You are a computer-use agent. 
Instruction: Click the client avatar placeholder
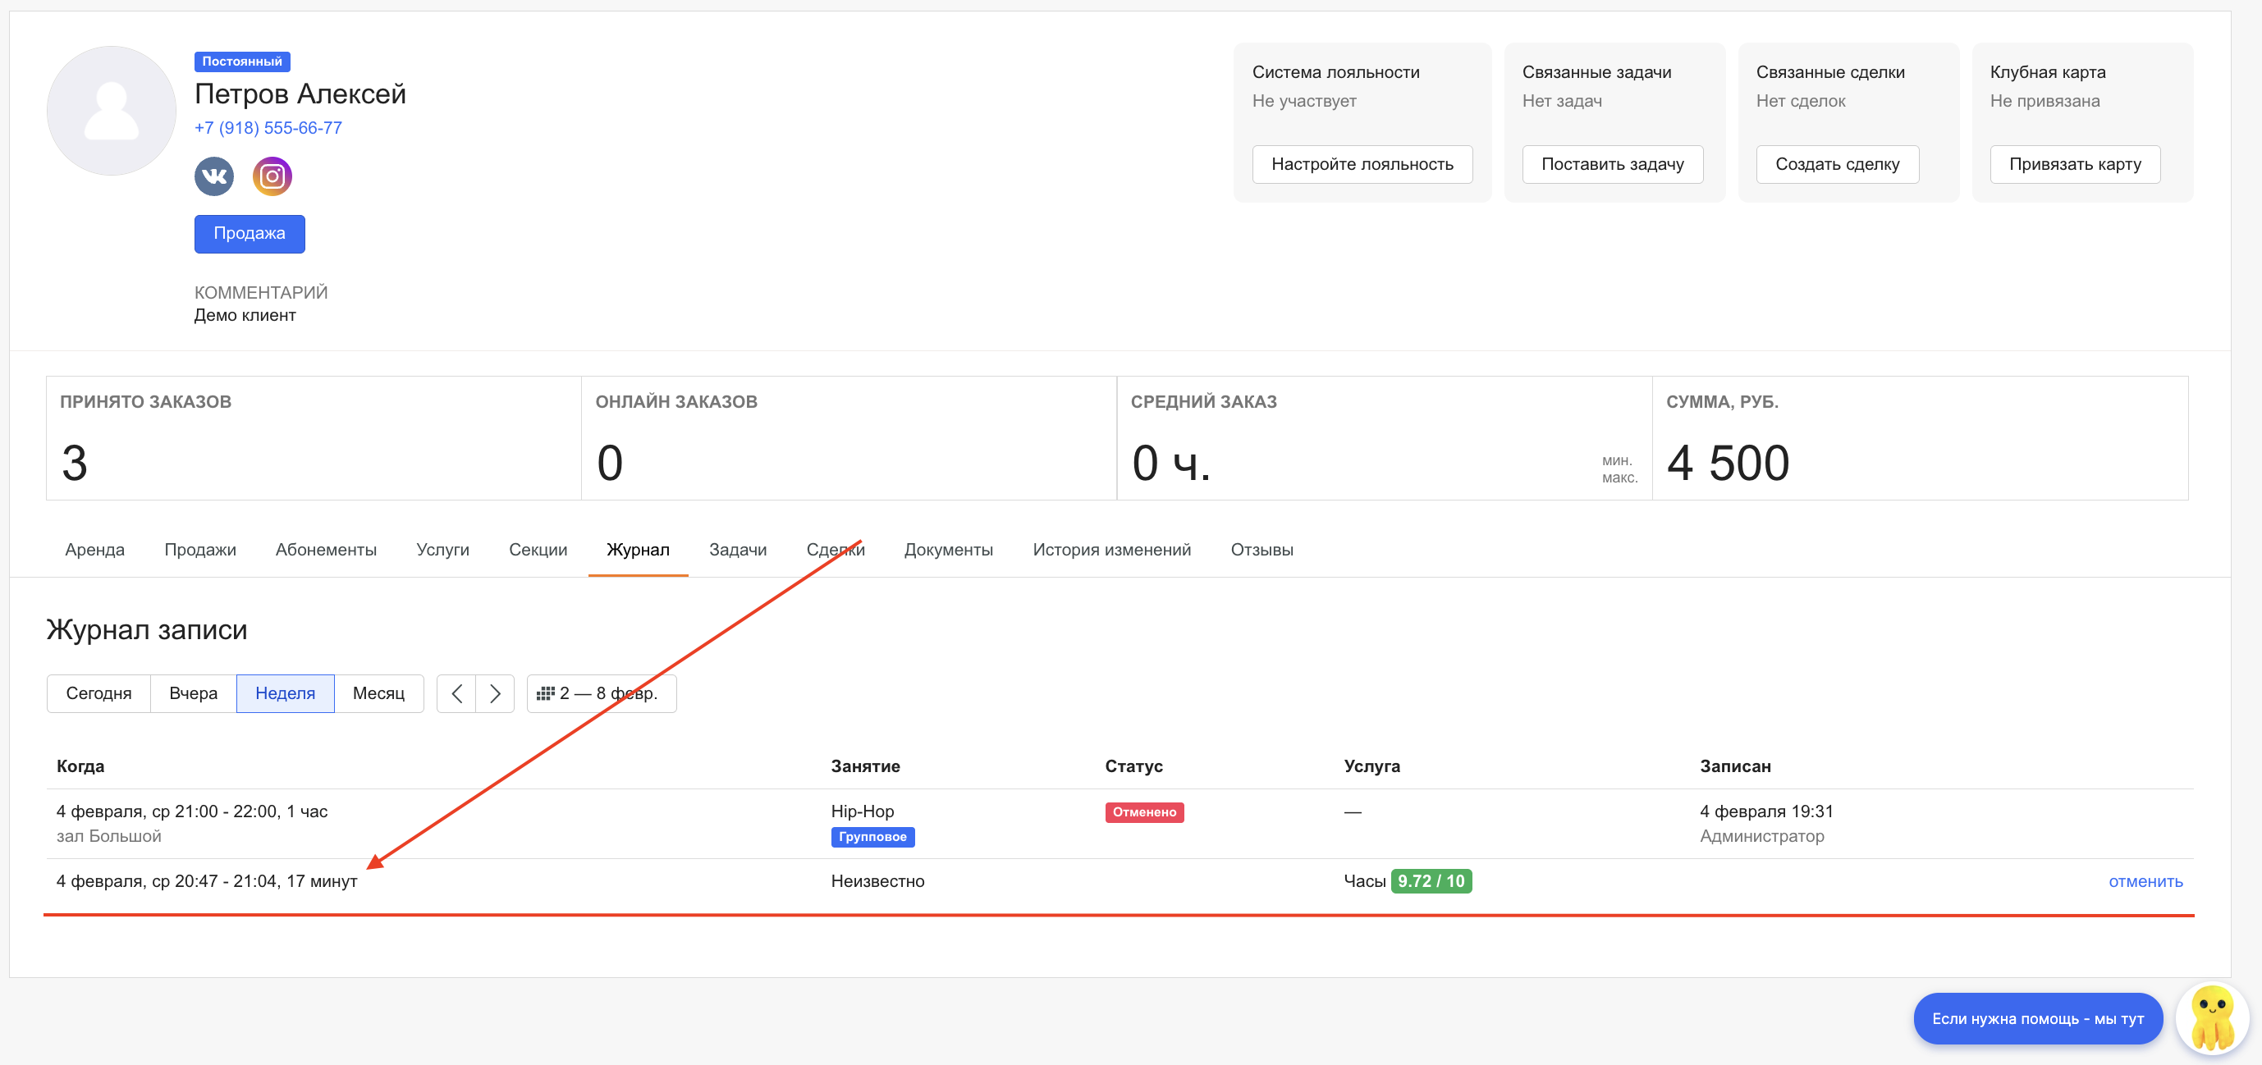pos(112,111)
